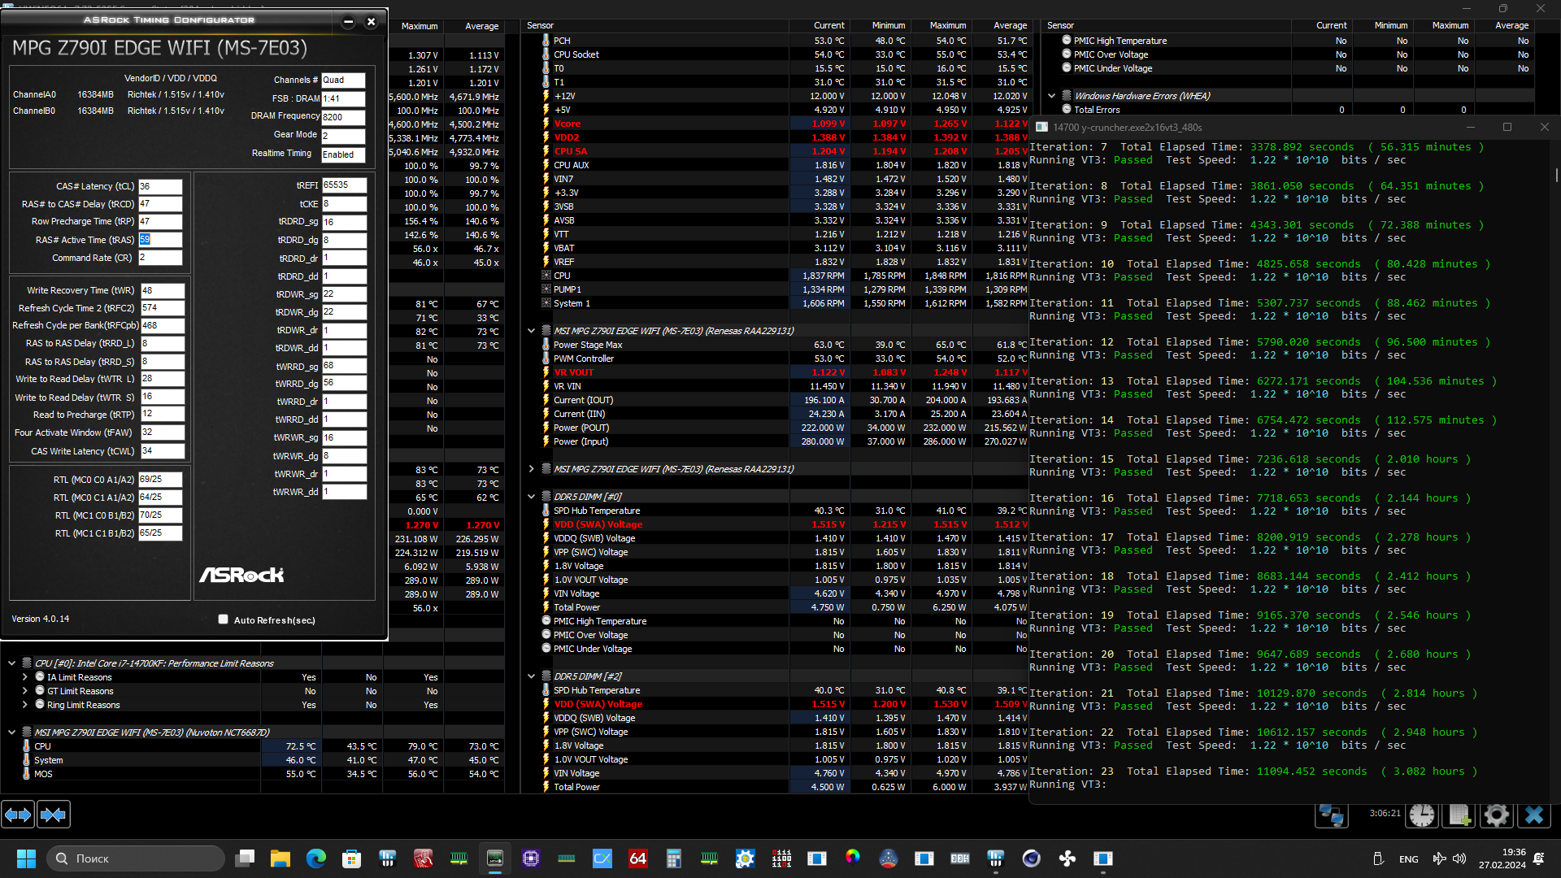Viewport: 1561px width, 878px height.
Task: Open HWiNFO network remote monitors icon
Action: (x=1332, y=815)
